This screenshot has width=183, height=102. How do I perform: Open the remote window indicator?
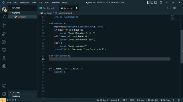(3, 100)
